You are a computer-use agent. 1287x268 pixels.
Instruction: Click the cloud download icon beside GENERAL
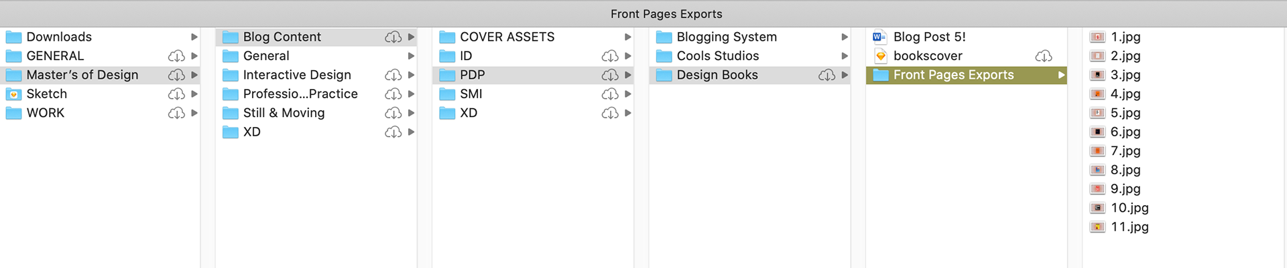(176, 56)
